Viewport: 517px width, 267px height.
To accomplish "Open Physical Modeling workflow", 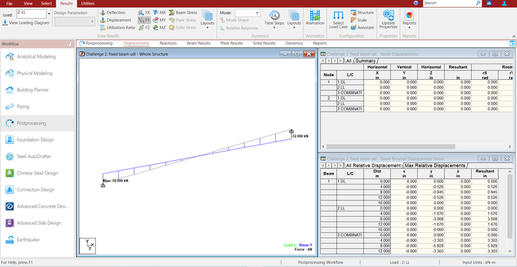I will 37,73.
